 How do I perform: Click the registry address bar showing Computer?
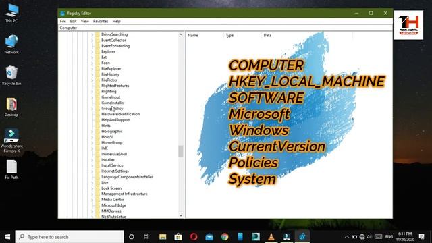coord(225,28)
